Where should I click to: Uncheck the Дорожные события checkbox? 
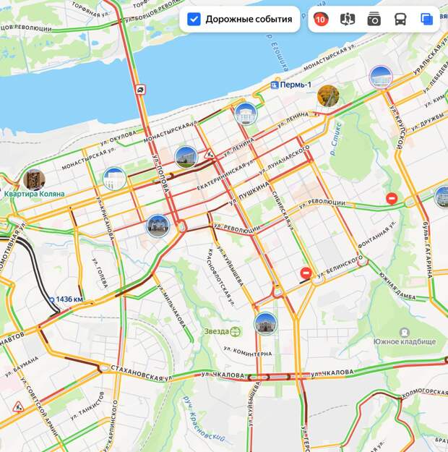click(x=194, y=20)
